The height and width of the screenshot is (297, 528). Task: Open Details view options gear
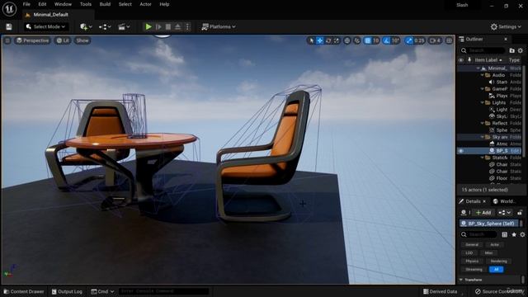(522, 234)
